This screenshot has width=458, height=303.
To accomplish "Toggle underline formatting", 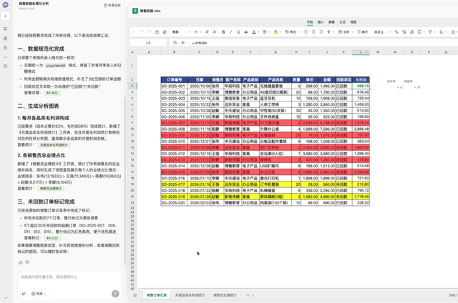I will point(238,31).
